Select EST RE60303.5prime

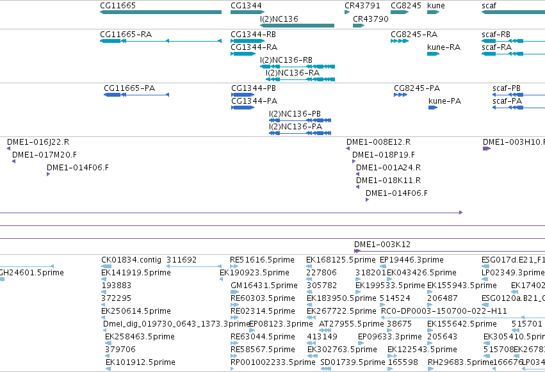pyautogui.click(x=263, y=298)
